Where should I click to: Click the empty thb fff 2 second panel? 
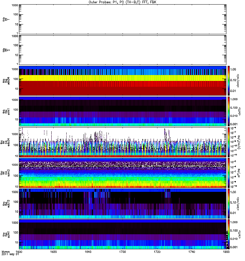click(x=122, y=50)
